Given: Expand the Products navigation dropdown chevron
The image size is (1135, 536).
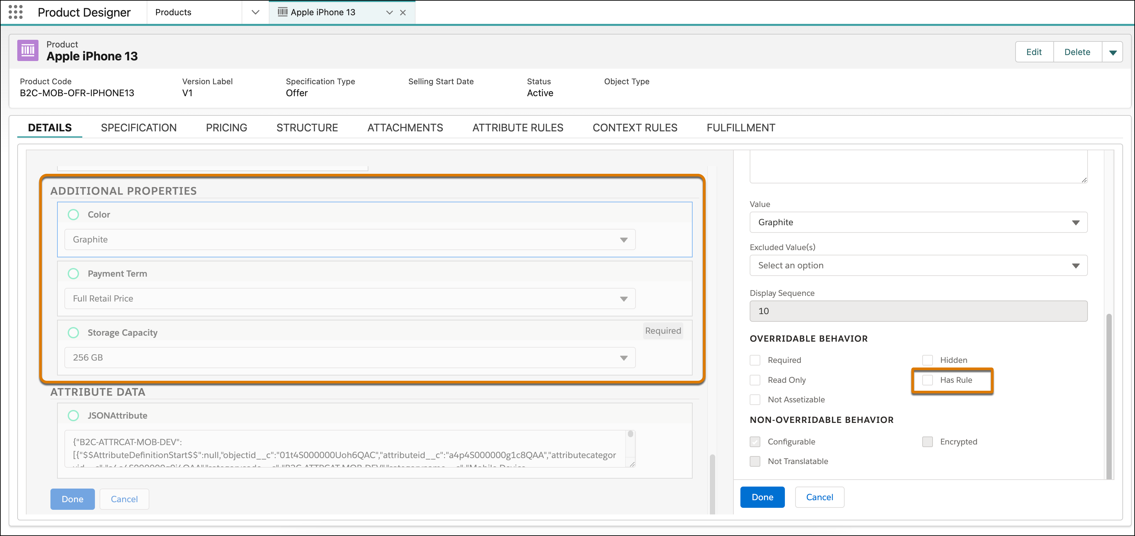Looking at the screenshot, I should pyautogui.click(x=256, y=12).
